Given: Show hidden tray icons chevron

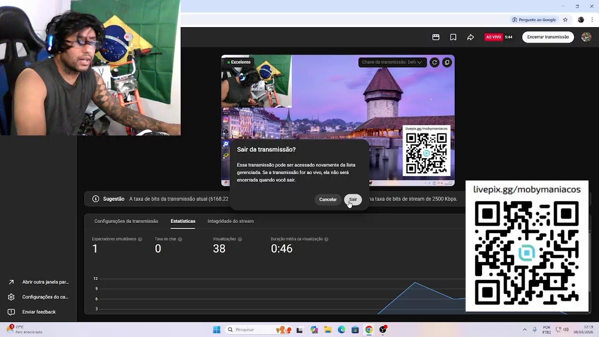Looking at the screenshot, I should pyautogui.click(x=525, y=330).
